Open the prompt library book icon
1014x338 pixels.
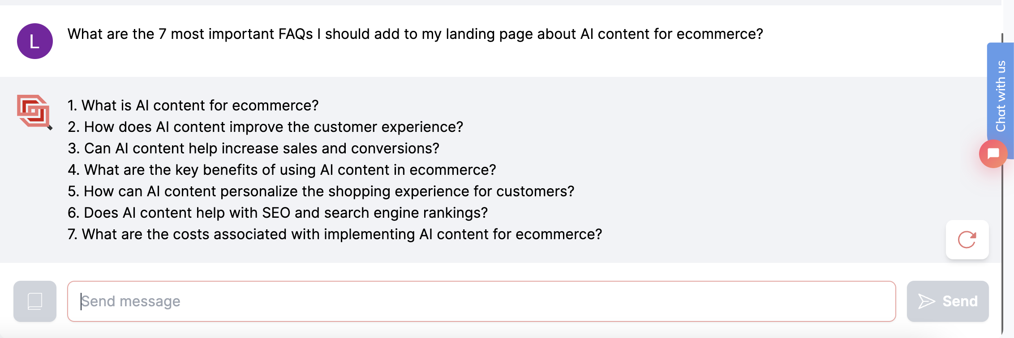34,301
